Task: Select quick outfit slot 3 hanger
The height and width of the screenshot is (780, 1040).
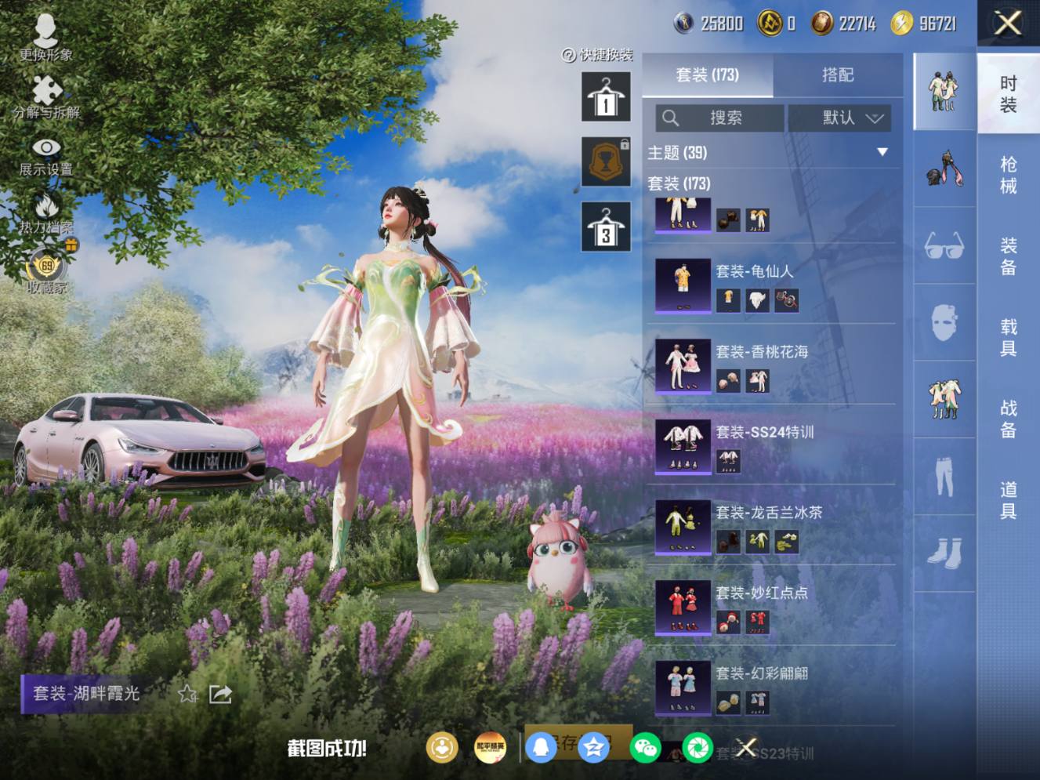Action: [606, 227]
